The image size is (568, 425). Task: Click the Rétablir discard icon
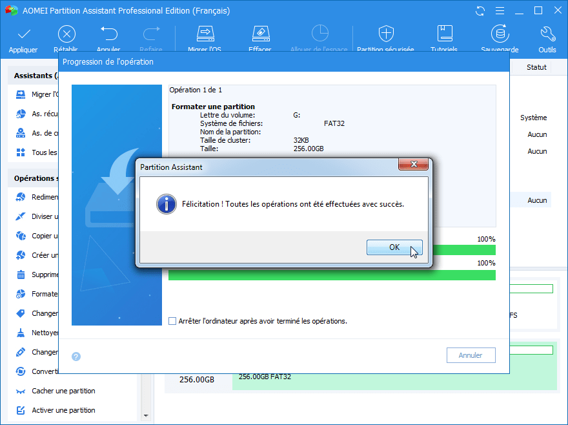tap(66, 34)
